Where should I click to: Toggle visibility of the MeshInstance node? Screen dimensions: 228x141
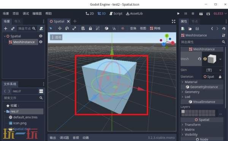[x=41, y=42]
